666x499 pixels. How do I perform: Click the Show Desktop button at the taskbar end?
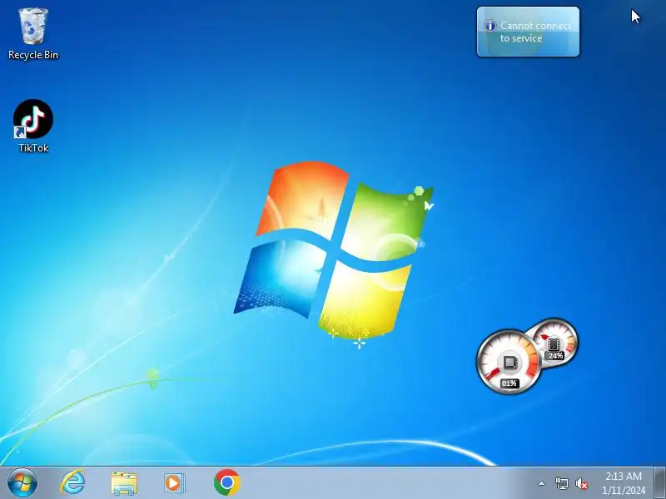click(x=659, y=482)
